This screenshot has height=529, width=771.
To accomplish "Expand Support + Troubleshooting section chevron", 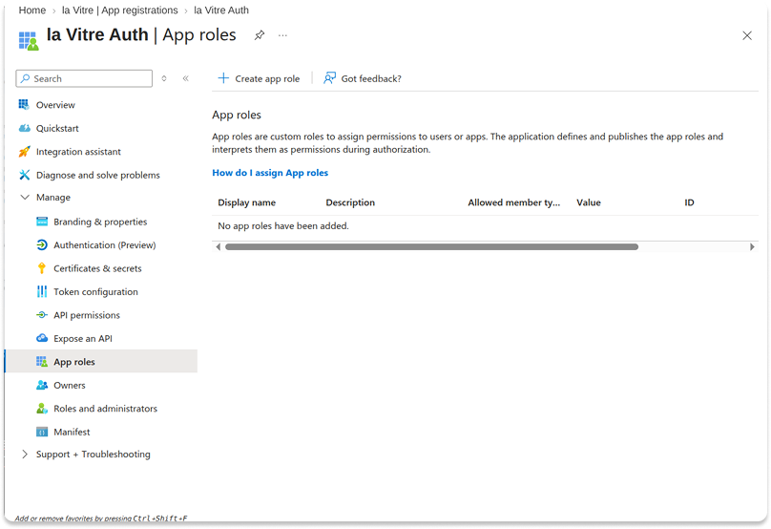I will point(25,454).
